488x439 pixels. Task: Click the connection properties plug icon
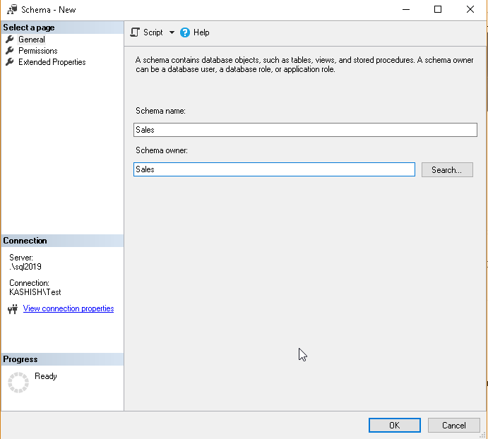[13, 309]
